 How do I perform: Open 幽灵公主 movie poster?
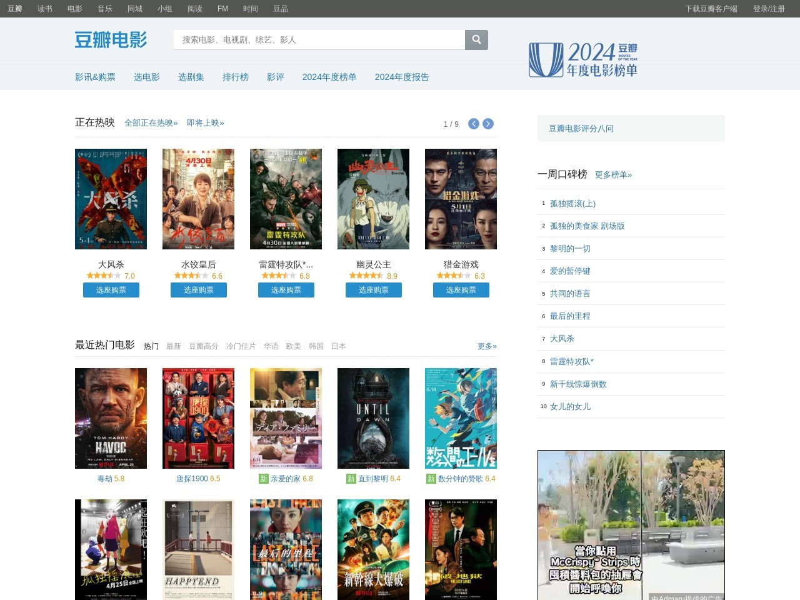[373, 199]
